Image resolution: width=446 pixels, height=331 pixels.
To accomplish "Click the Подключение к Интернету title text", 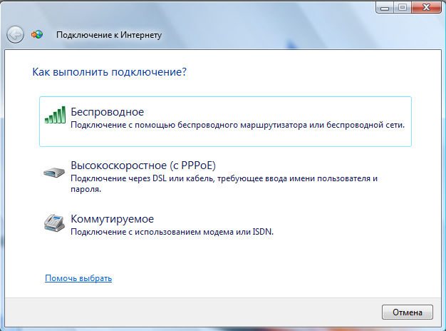I will coord(109,35).
